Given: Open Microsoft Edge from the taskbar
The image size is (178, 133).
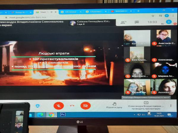Looking at the screenshot, I should pos(40,115).
